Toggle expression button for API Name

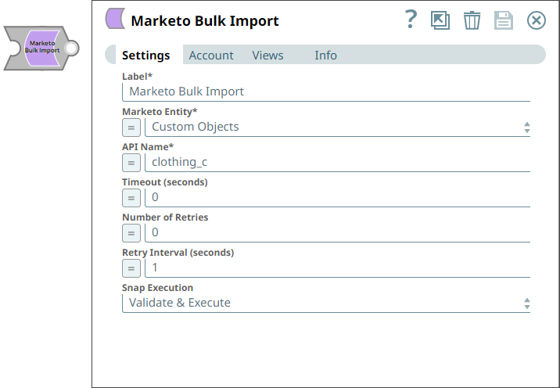coord(131,163)
